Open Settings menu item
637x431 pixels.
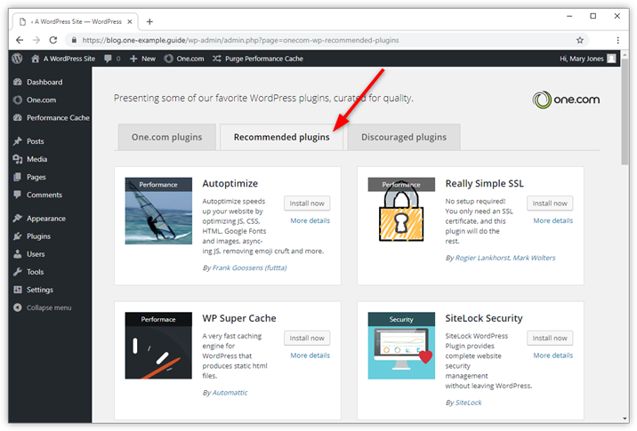(40, 290)
